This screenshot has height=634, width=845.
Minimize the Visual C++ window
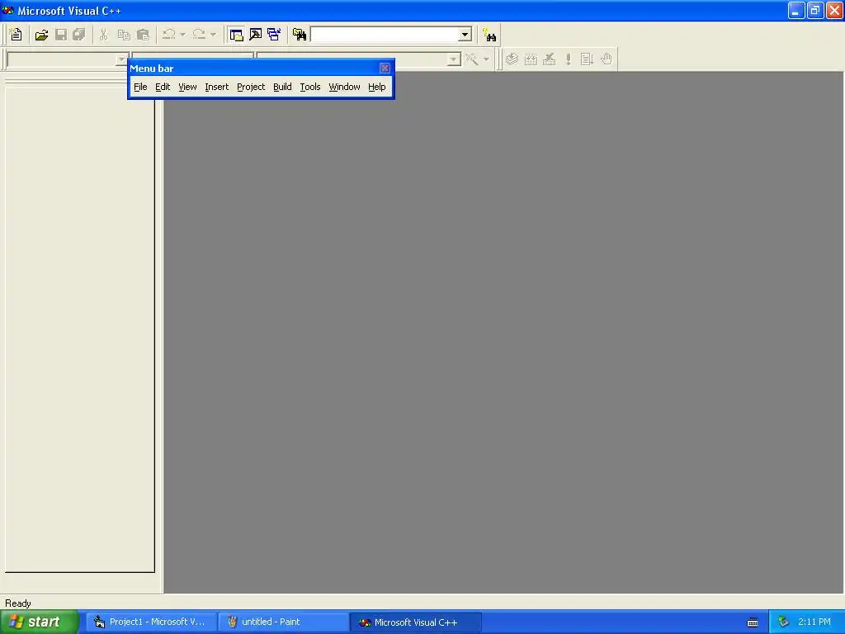point(796,10)
